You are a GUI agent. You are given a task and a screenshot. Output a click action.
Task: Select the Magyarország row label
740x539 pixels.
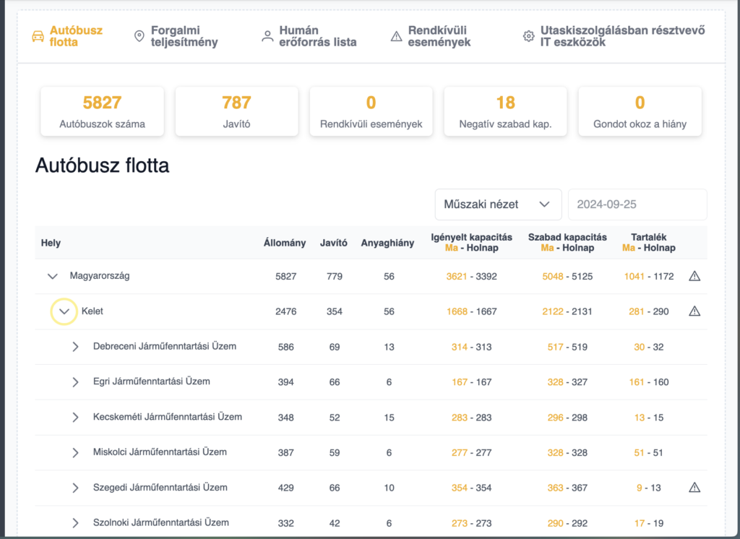[100, 275]
